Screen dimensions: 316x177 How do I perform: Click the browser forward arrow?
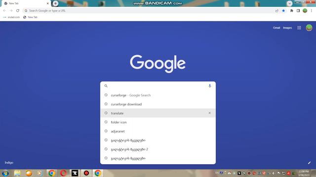coord(11,11)
